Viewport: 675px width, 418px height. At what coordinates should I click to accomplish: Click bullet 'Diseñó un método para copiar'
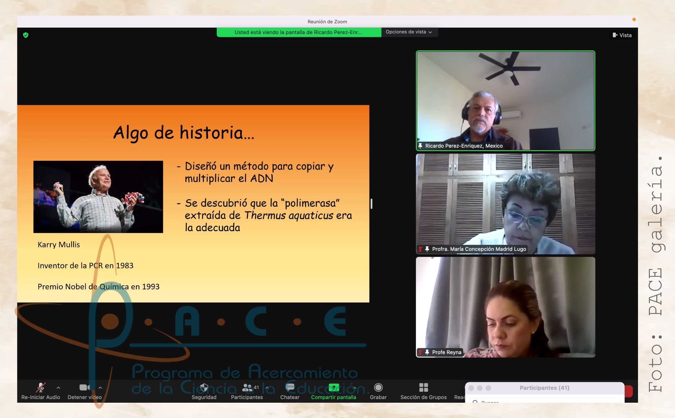click(255, 172)
